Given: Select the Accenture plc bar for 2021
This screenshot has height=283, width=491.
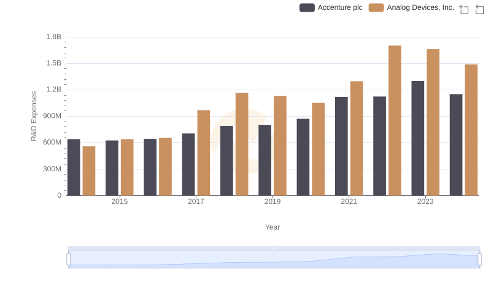Looking at the screenshot, I should point(341,146).
